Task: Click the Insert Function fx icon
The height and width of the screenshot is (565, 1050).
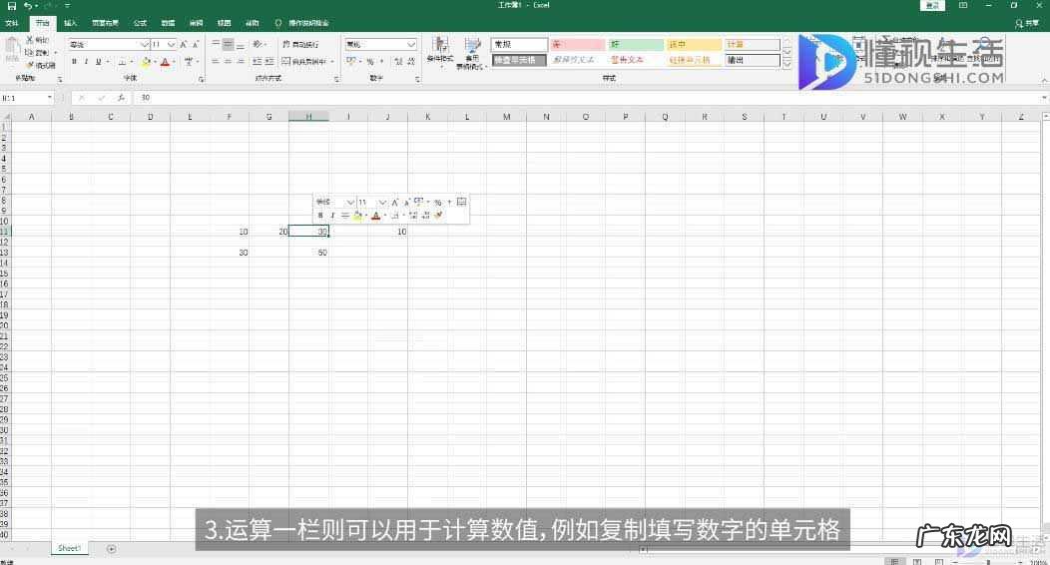Action: (121, 98)
